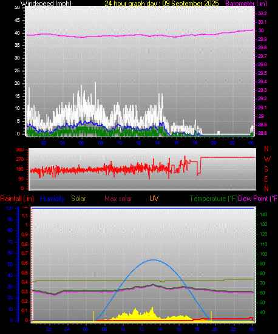
Task: Click the 180 wind direction axis value
Action: click(x=20, y=169)
